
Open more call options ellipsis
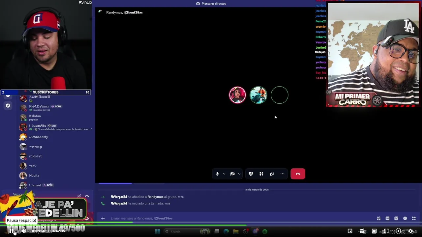pyautogui.click(x=283, y=174)
